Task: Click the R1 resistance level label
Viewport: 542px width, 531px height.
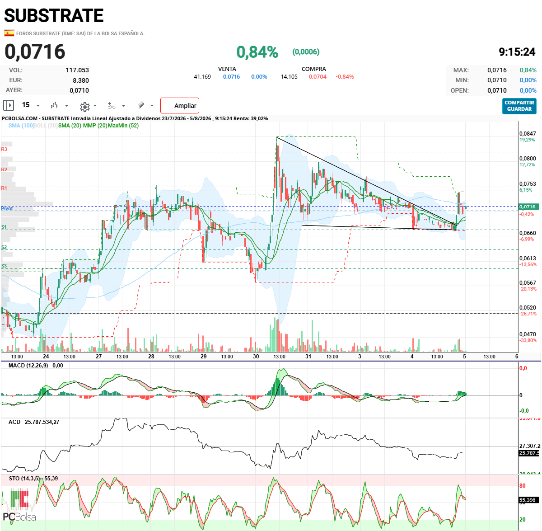Action: pyautogui.click(x=4, y=188)
